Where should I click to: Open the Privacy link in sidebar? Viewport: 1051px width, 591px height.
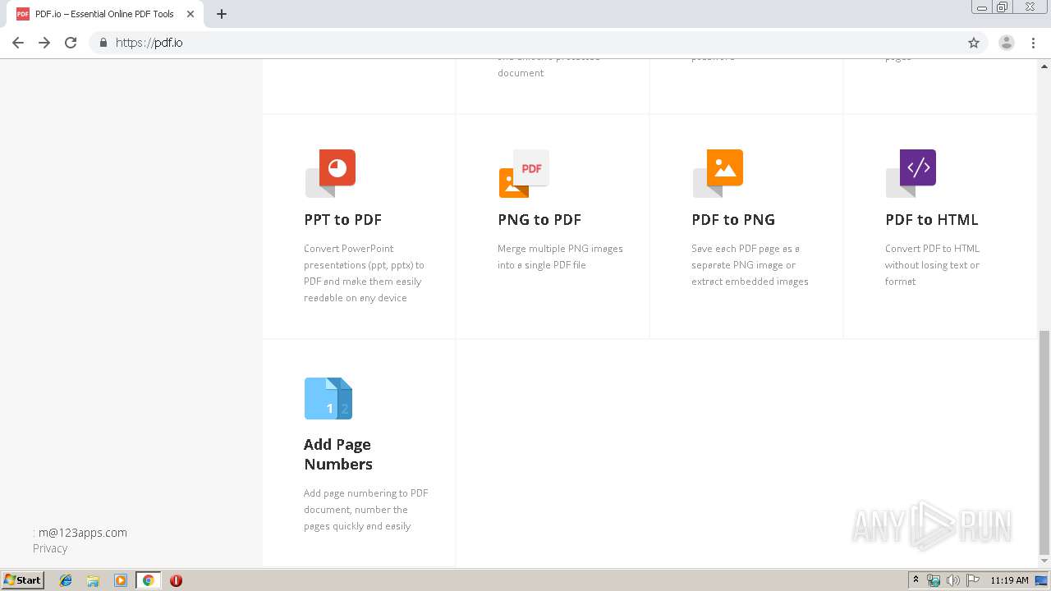(x=50, y=548)
